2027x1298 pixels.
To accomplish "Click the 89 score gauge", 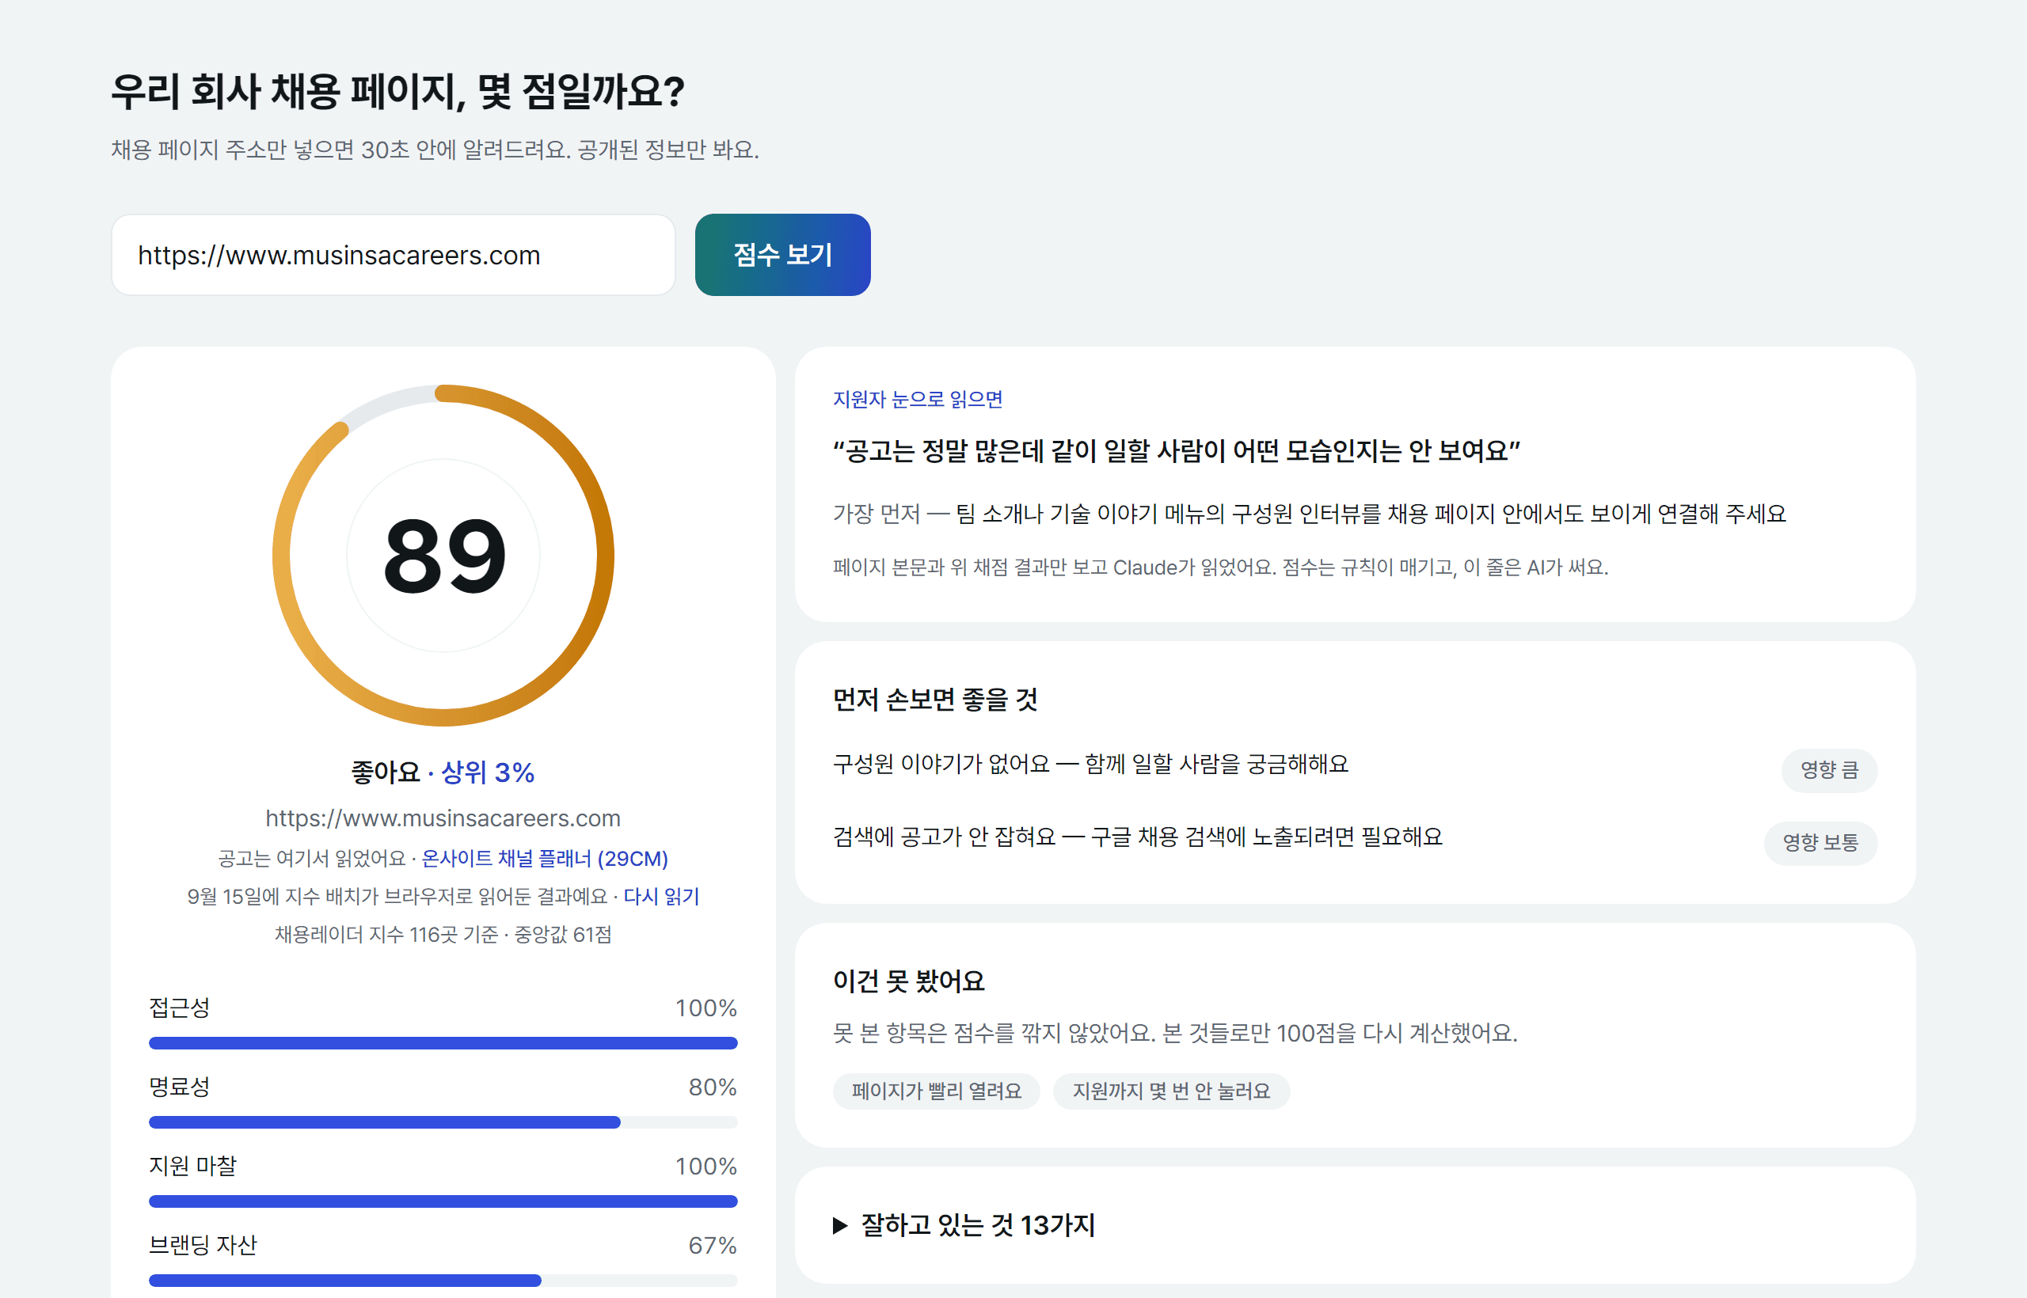I will click(443, 556).
